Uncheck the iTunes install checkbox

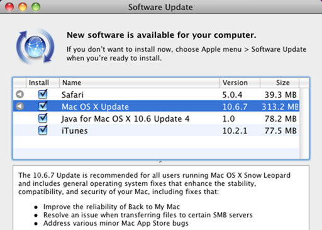pyautogui.click(x=43, y=130)
